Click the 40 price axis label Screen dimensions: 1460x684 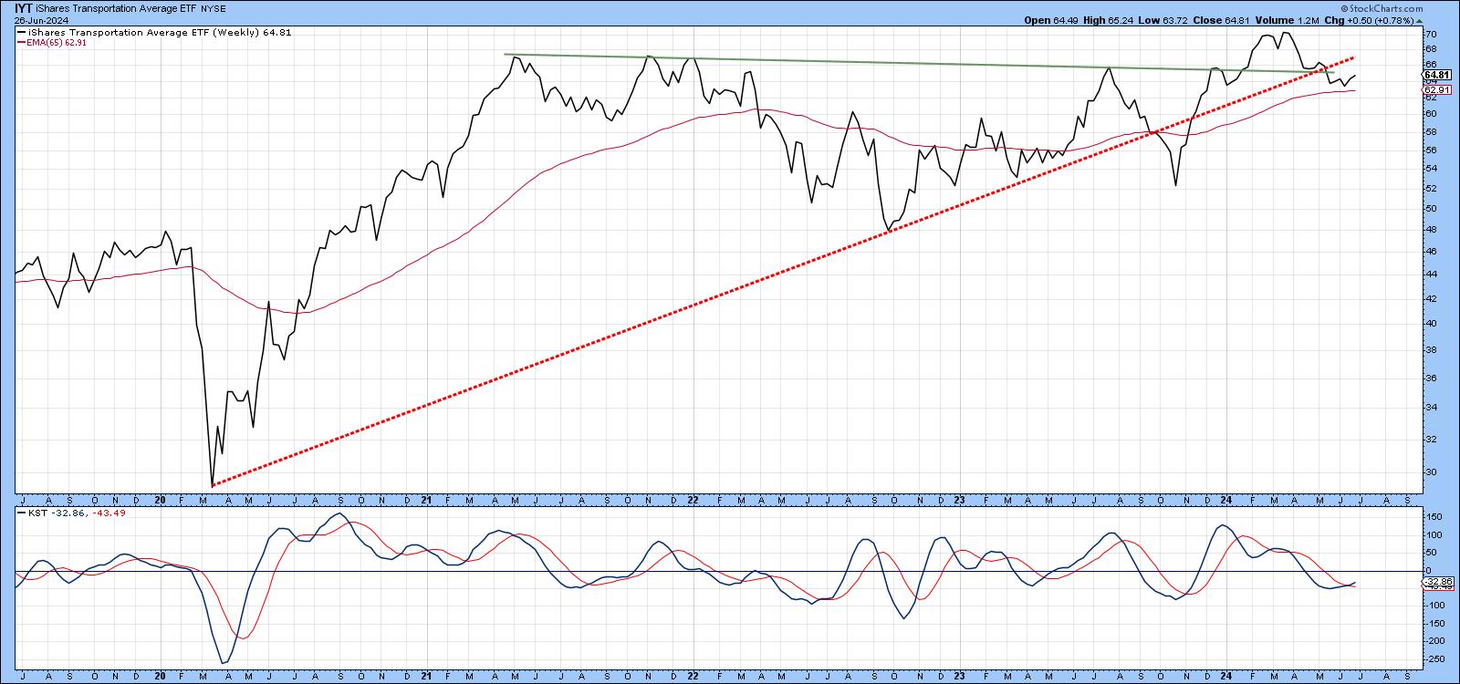pos(1430,323)
